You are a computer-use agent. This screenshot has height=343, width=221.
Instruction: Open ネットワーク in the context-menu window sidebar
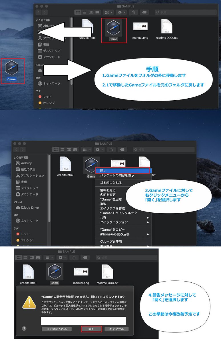(27, 221)
